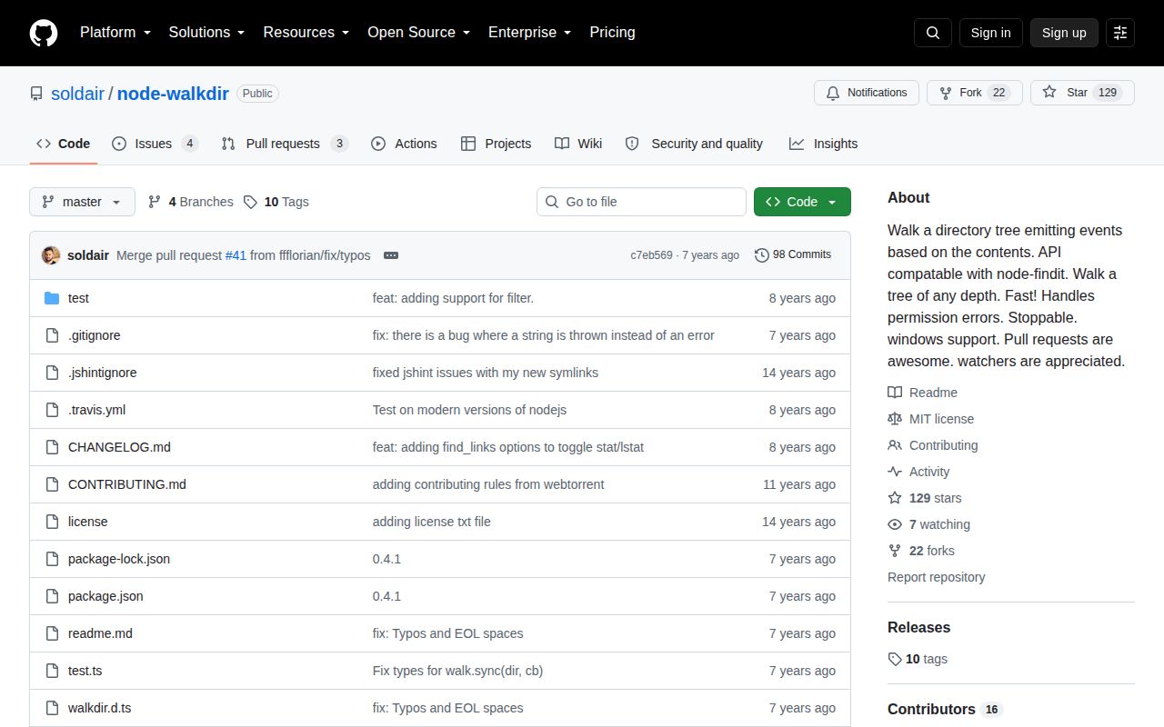Click the fork icon next to 22 forks
The width and height of the screenshot is (1164, 727).
coord(895,551)
